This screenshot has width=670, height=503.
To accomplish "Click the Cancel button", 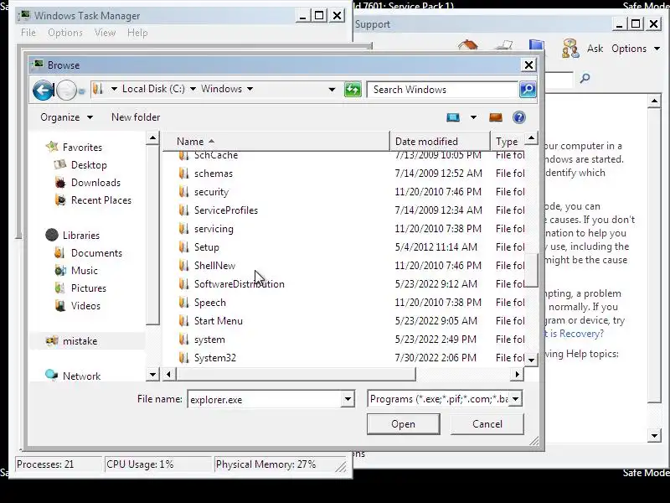I will (487, 424).
